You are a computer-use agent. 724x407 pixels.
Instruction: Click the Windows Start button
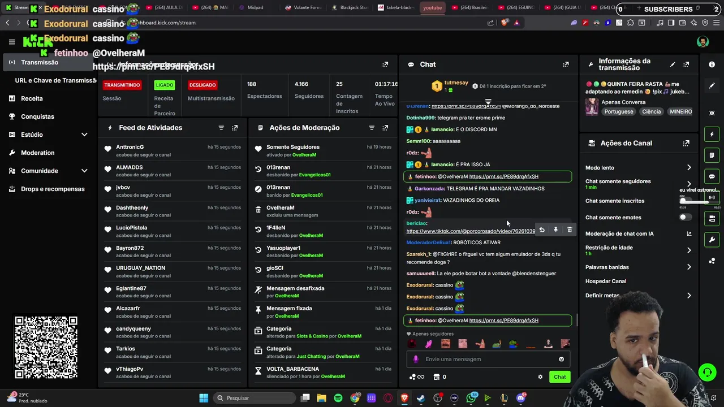pyautogui.click(x=204, y=398)
